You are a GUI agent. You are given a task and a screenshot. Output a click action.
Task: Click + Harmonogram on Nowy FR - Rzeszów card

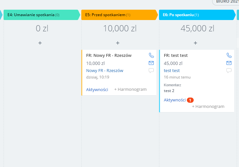[130, 89]
